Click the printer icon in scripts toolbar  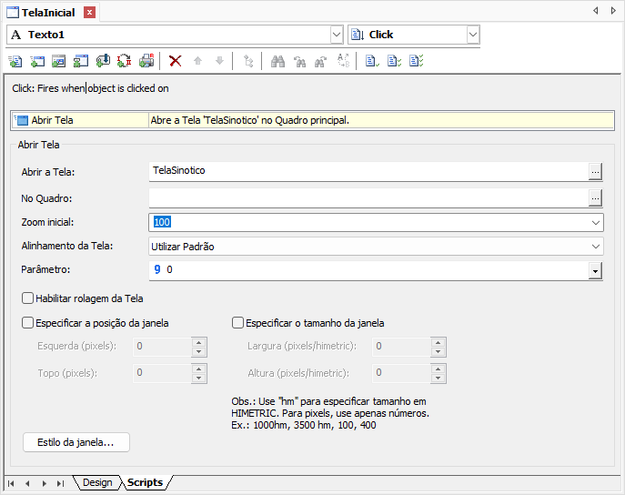point(146,61)
